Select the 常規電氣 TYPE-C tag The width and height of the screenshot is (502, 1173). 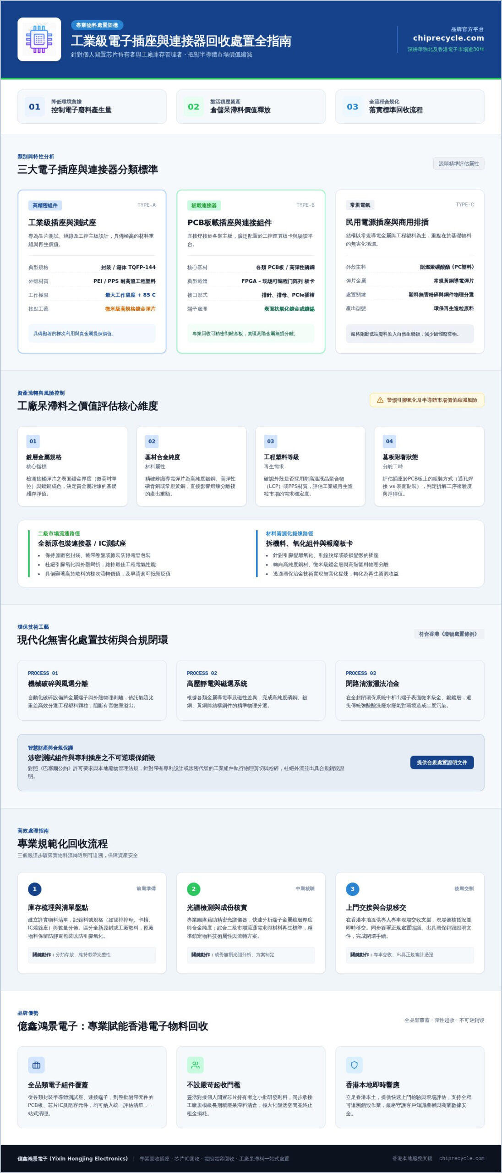point(360,205)
